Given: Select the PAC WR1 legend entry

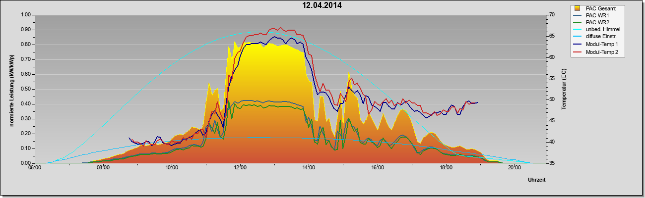Looking at the screenshot, I should point(597,15).
